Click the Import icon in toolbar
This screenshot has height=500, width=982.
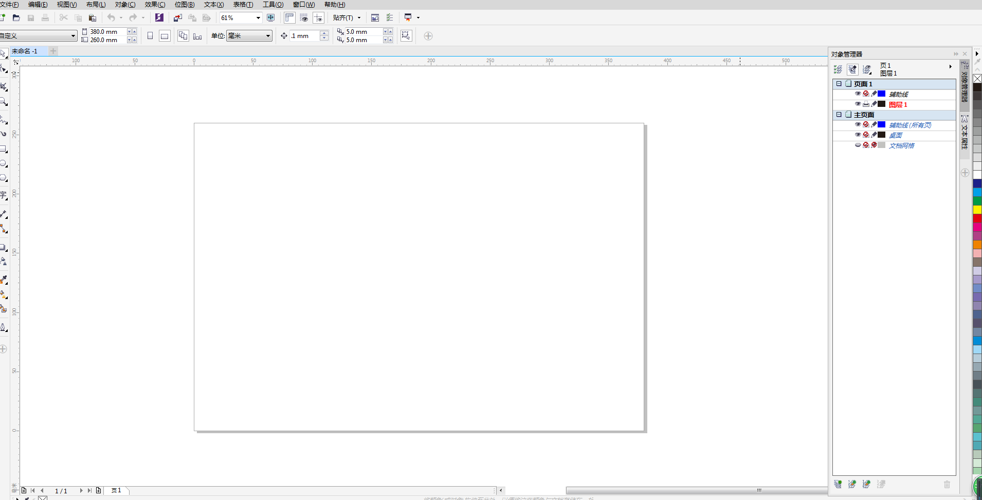(178, 18)
